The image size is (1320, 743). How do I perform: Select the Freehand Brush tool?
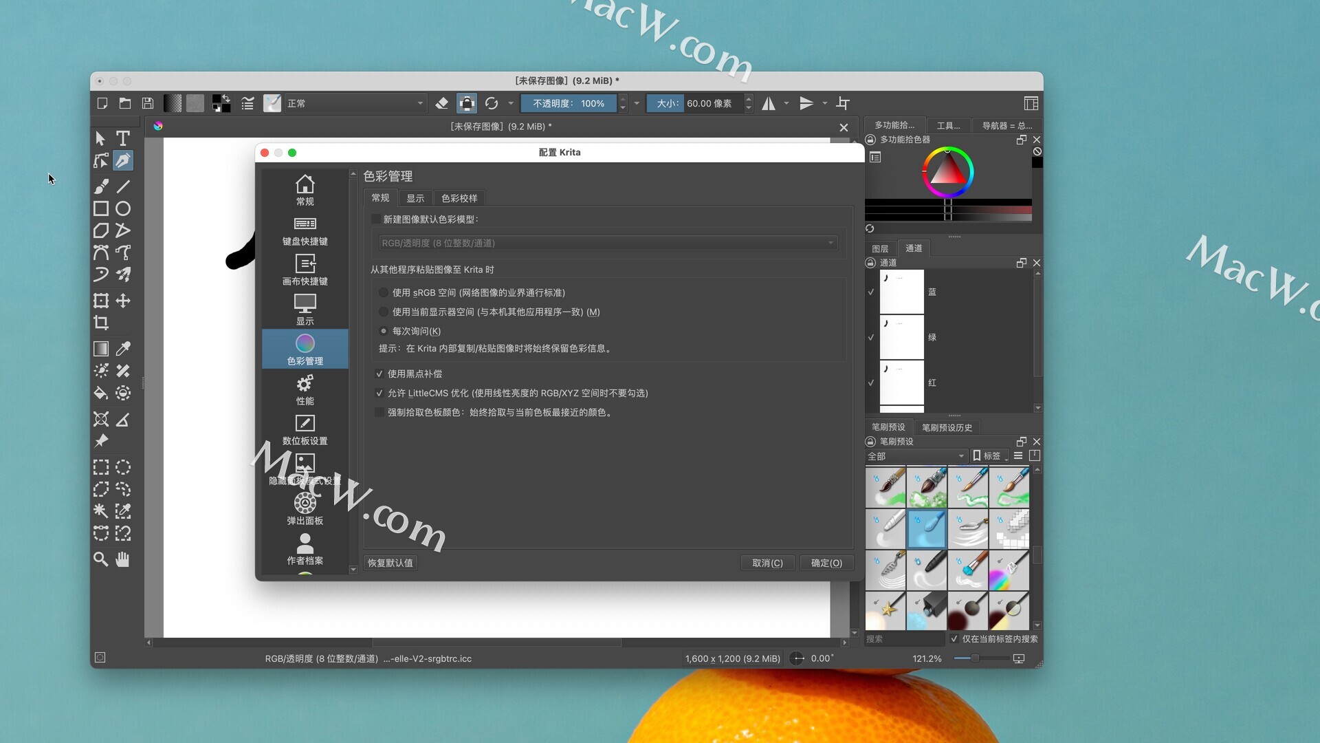pos(101,186)
